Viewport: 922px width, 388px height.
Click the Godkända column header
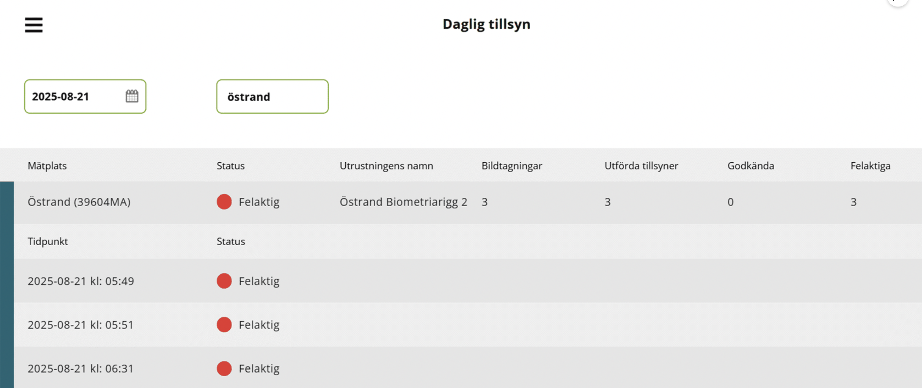click(x=751, y=165)
